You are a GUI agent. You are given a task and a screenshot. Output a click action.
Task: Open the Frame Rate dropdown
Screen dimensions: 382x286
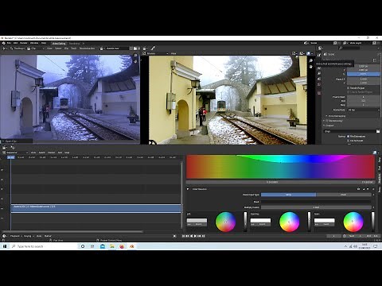click(363, 110)
